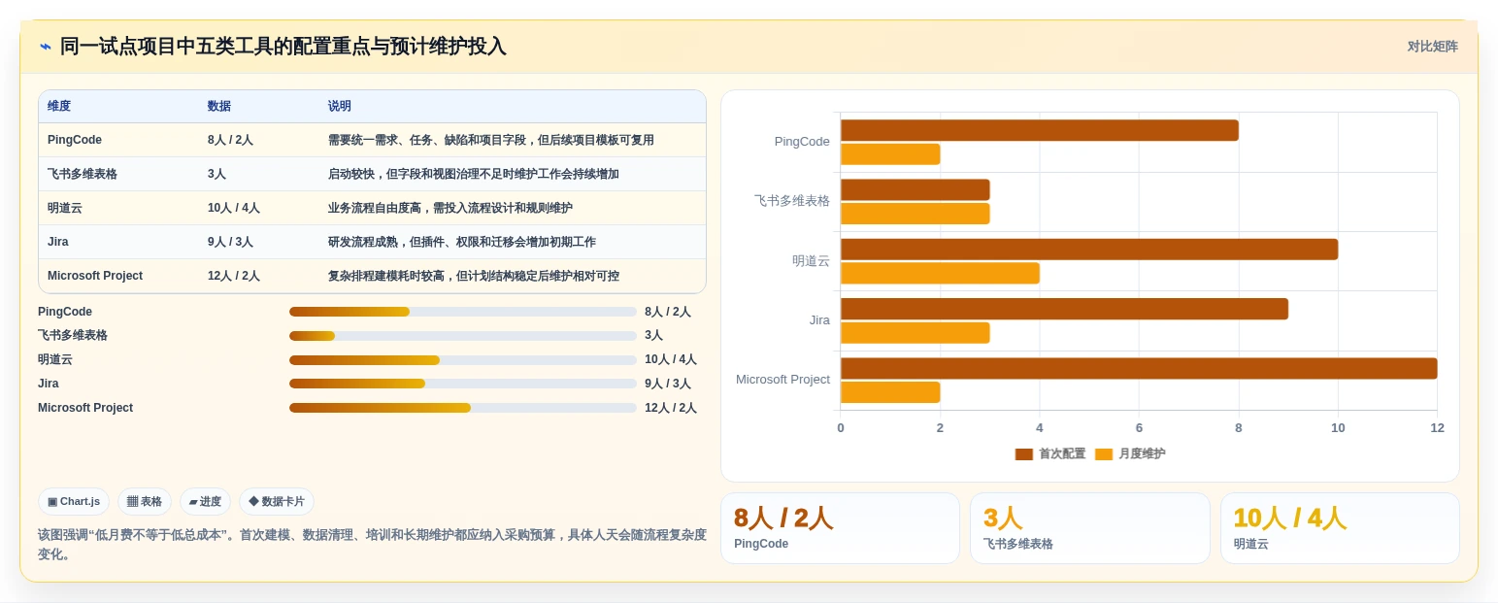The width and height of the screenshot is (1498, 603).
Task: Click the footnote about 低月费不等于低总成本
Action: (372, 544)
